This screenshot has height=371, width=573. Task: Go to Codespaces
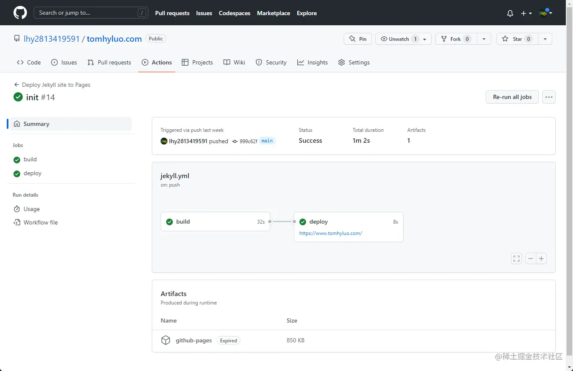point(234,13)
